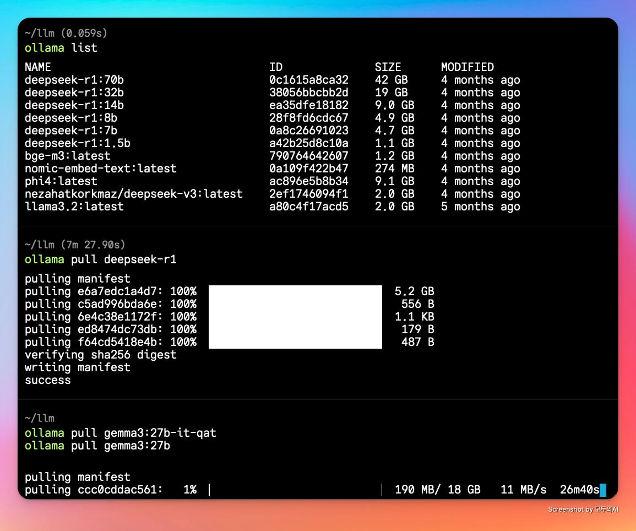
Task: Click the 19 GB size value
Action: pyautogui.click(x=392, y=93)
